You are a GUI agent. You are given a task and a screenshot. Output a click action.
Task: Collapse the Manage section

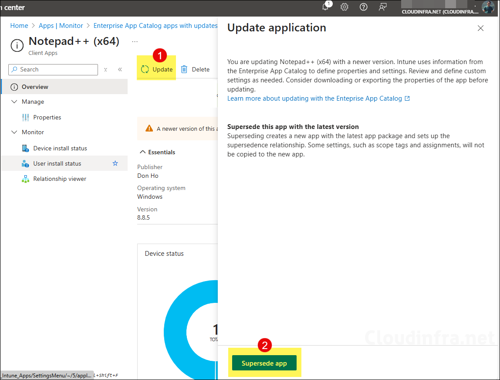[x=14, y=102]
